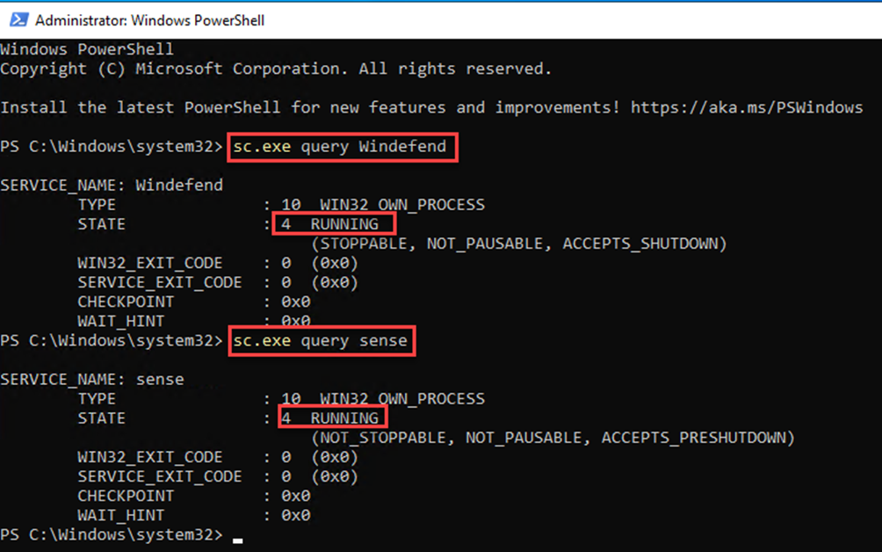Click the highlighted sc.exe query sense command
The width and height of the screenshot is (882, 552).
(322, 341)
